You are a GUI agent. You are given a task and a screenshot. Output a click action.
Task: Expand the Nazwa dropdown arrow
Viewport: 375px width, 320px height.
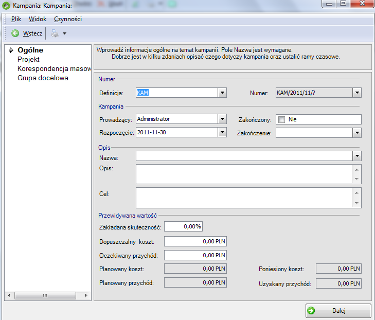click(x=357, y=156)
